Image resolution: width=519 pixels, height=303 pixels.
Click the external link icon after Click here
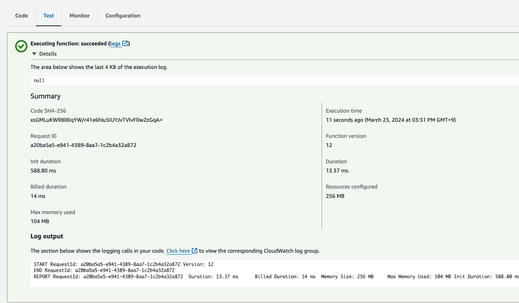coord(194,251)
